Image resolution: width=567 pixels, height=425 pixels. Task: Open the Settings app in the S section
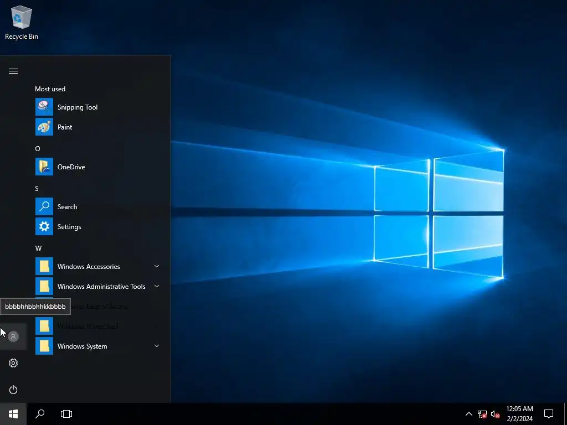pos(97,226)
